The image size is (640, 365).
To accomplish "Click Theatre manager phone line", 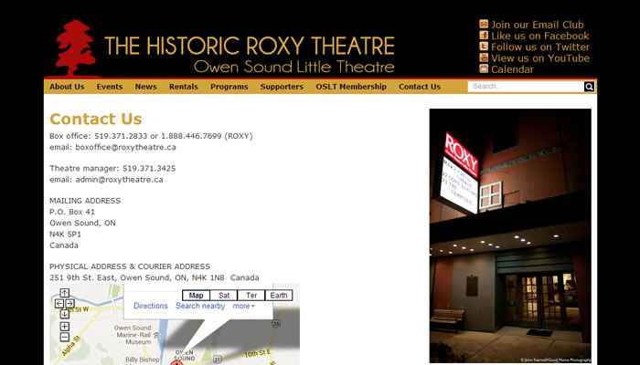I will point(112,168).
